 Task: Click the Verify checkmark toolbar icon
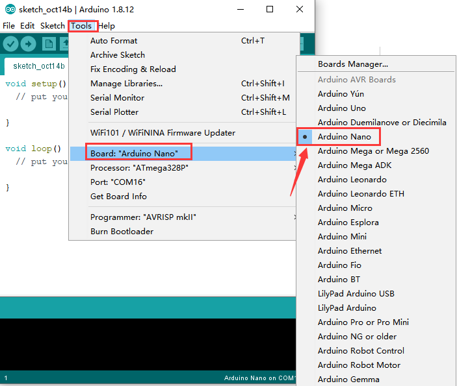(10, 43)
